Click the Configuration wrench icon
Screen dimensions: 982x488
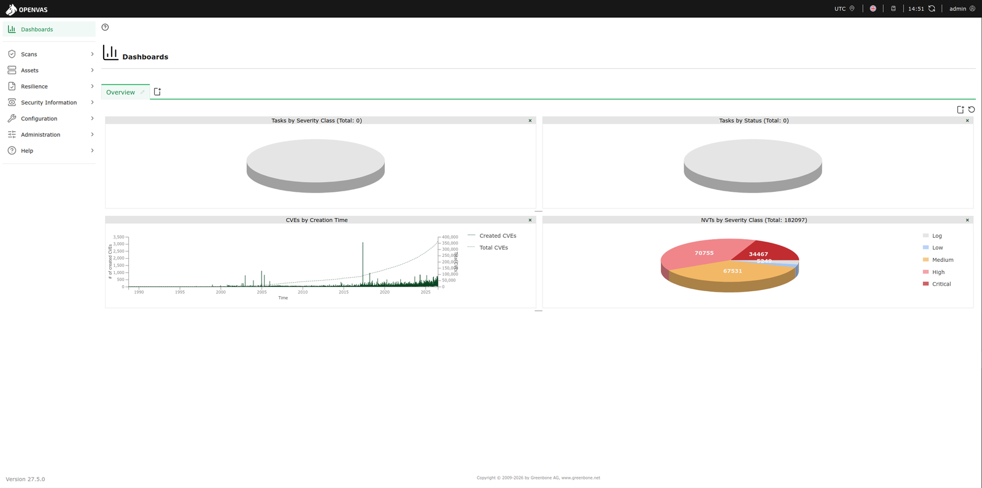12,118
